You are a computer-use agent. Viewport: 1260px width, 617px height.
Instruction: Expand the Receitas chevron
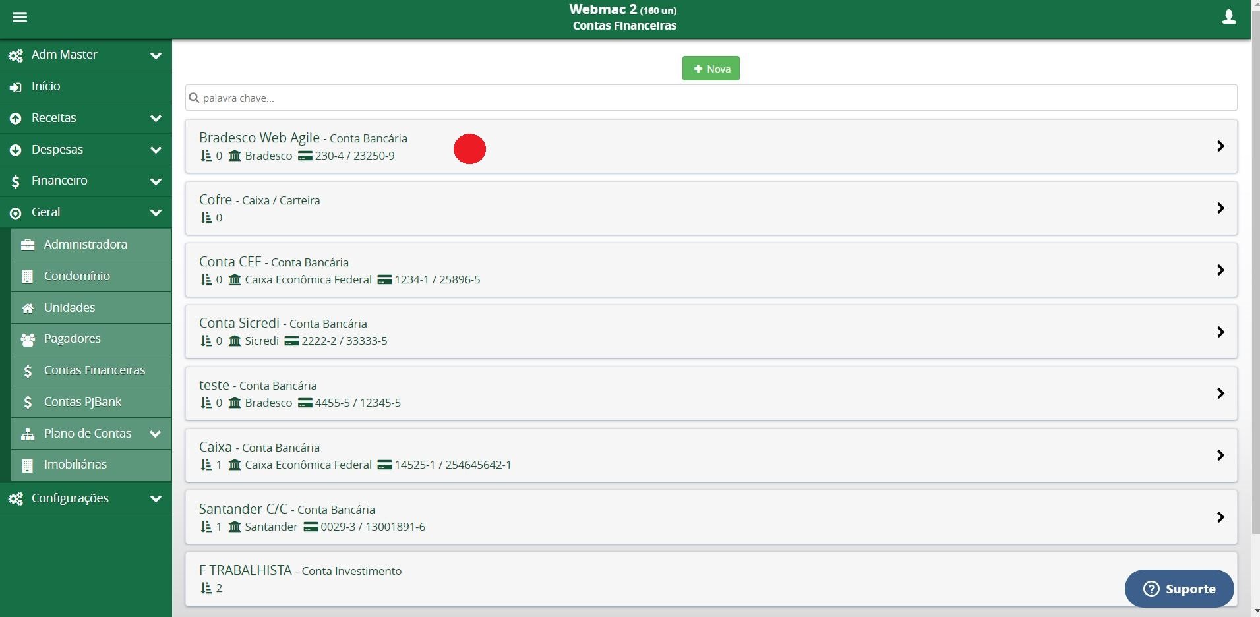(156, 119)
